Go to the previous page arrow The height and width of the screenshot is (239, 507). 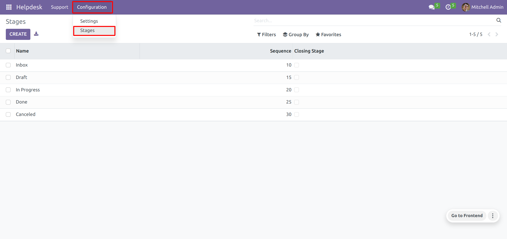[x=489, y=34]
